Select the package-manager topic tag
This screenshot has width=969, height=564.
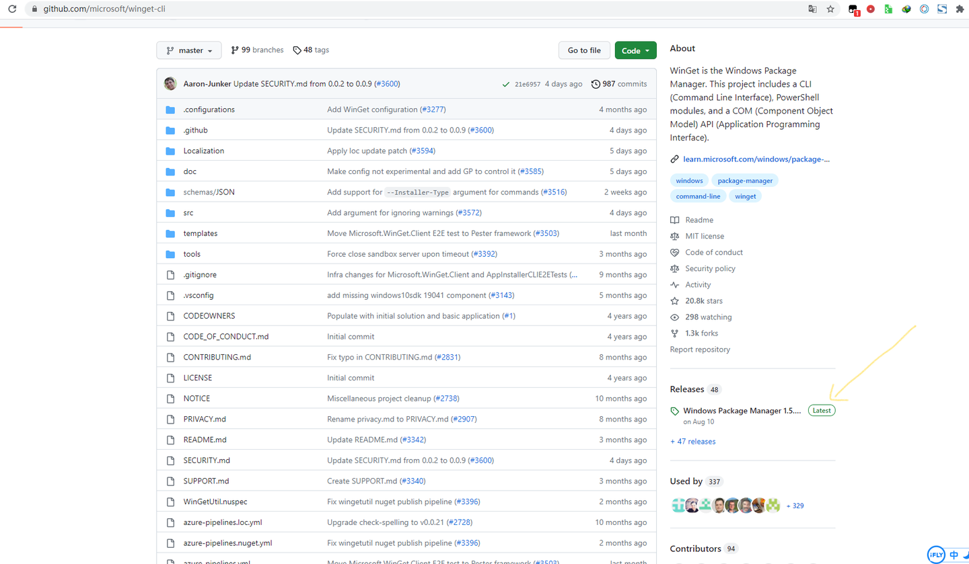[x=745, y=181]
